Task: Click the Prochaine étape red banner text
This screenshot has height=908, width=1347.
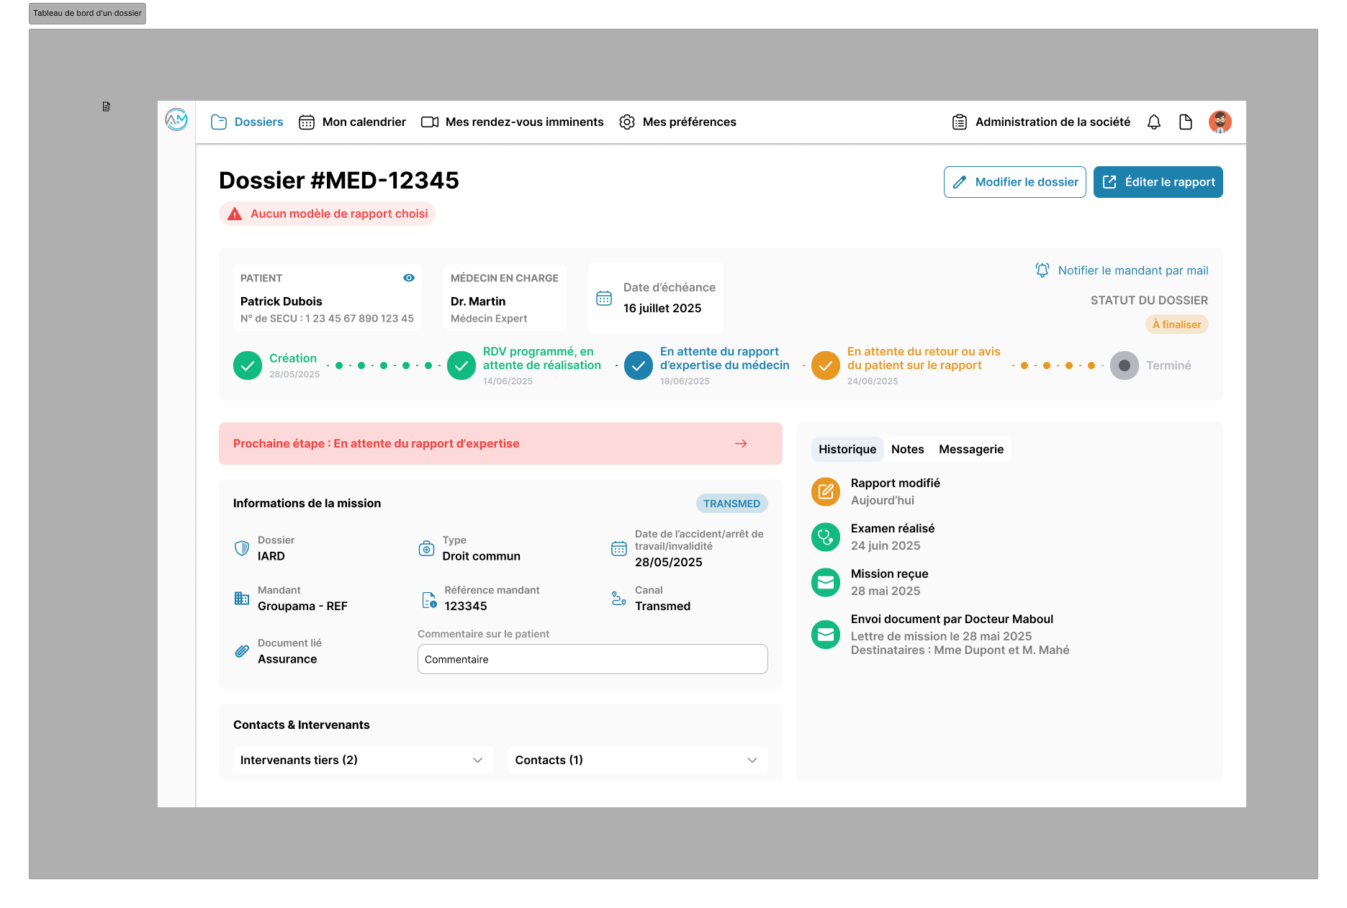Action: coord(377,444)
